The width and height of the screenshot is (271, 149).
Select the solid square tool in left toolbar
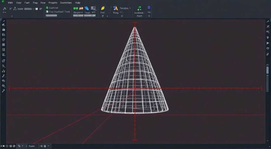[x=4, y=45]
